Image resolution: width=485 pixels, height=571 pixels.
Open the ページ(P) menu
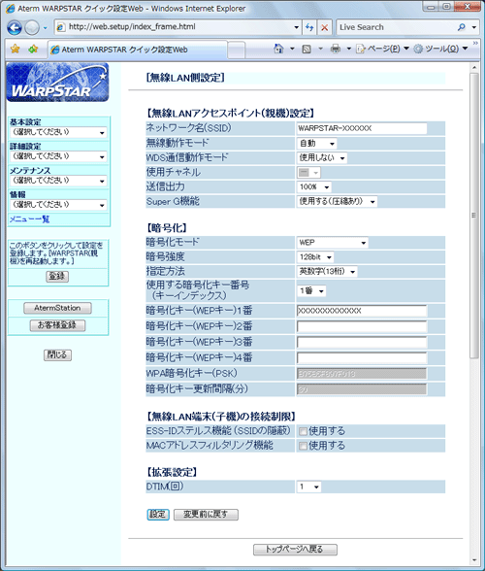coord(382,49)
